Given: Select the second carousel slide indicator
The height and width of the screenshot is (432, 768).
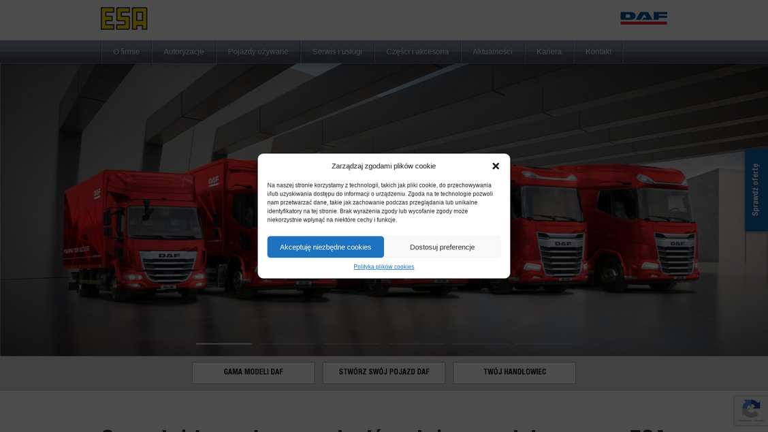Looking at the screenshot, I should 288,343.
